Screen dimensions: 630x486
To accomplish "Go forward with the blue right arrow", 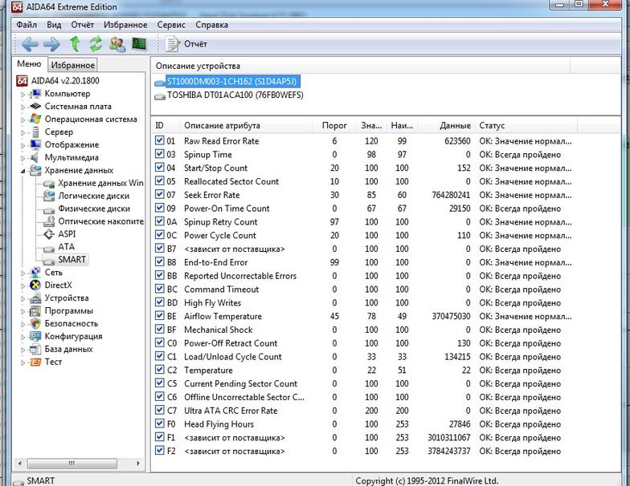I will (x=51, y=44).
